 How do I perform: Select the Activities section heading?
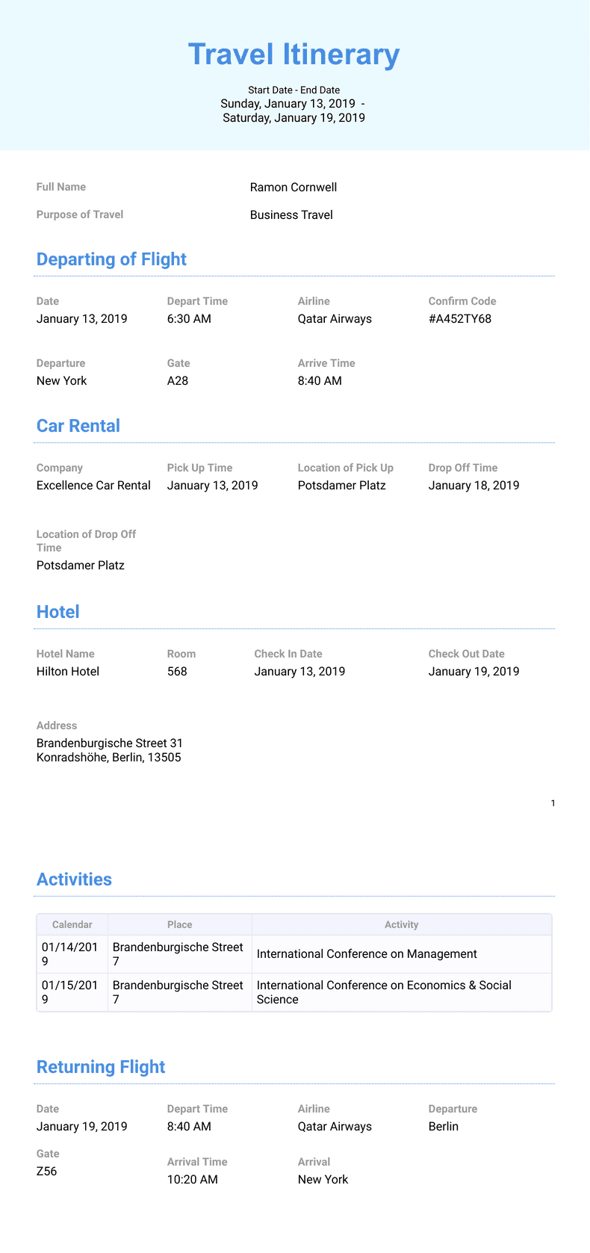point(74,879)
